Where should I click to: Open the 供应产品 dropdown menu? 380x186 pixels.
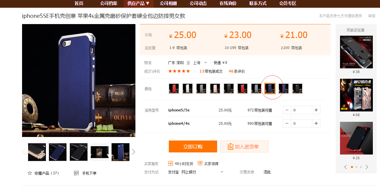point(138,4)
